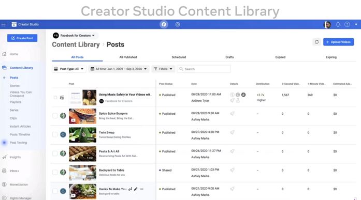
Task: Open the Backyard to Table thumbnail
Action: coord(83,173)
